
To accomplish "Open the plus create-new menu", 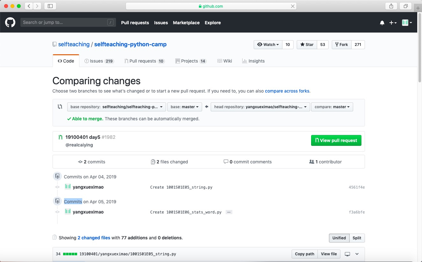I will 393,23.
